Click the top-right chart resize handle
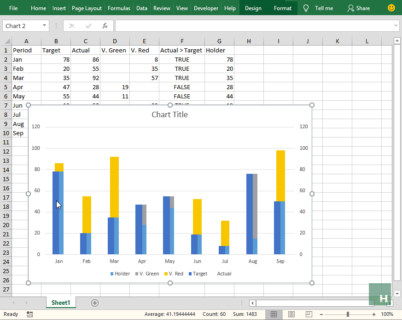The height and width of the screenshot is (320, 402). click(312, 105)
